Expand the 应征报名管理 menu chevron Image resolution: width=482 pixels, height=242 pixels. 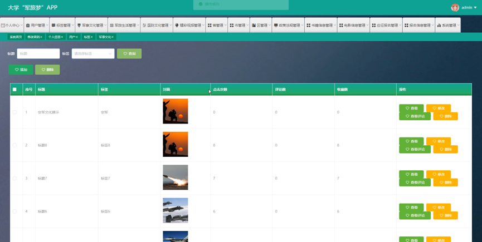(400, 26)
